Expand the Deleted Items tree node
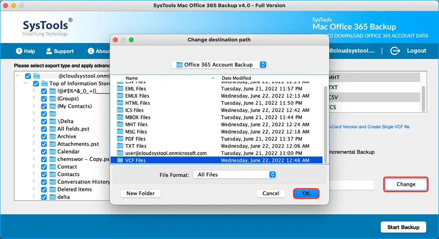This screenshot has width=439, height=239. click(33, 189)
